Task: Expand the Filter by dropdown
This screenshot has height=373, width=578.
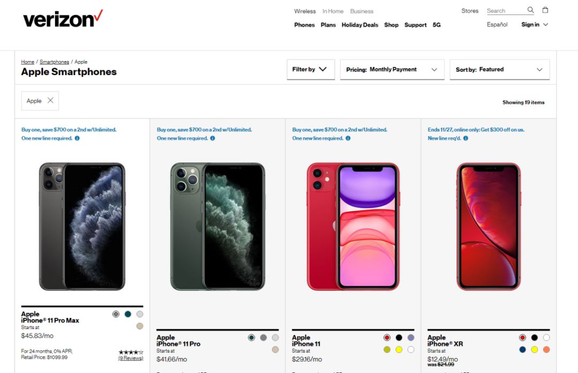Action: pos(311,70)
